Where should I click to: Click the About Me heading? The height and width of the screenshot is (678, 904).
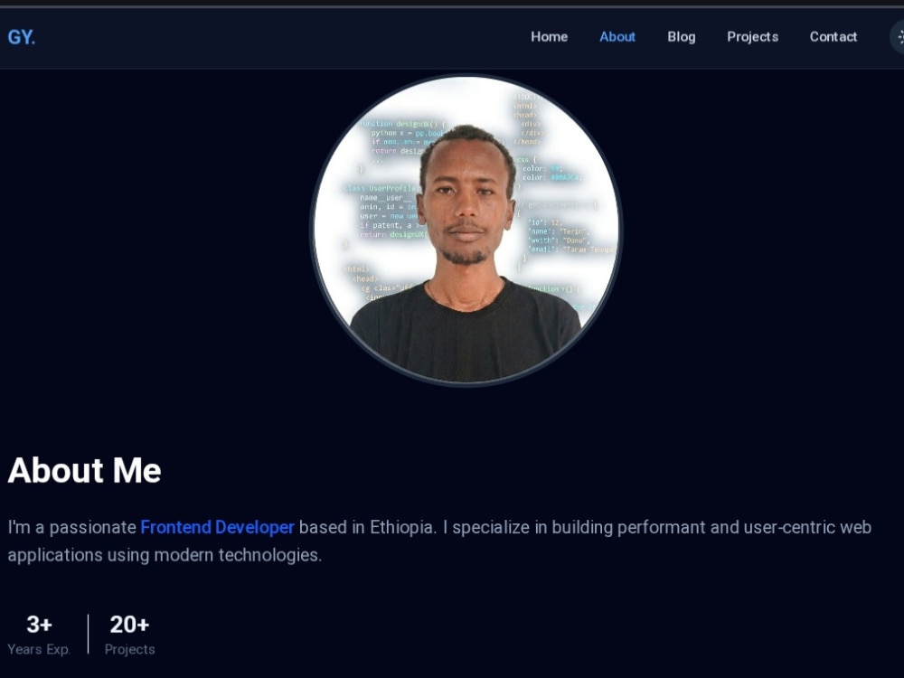pos(84,470)
